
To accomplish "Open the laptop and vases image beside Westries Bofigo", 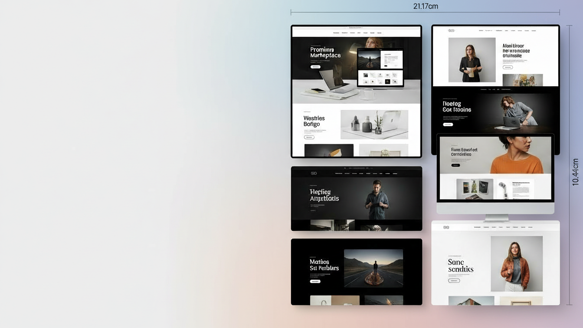I will 374,124.
